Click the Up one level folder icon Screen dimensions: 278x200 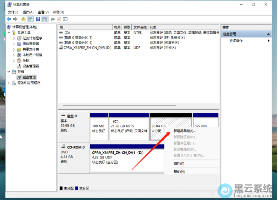click(x=23, y=19)
